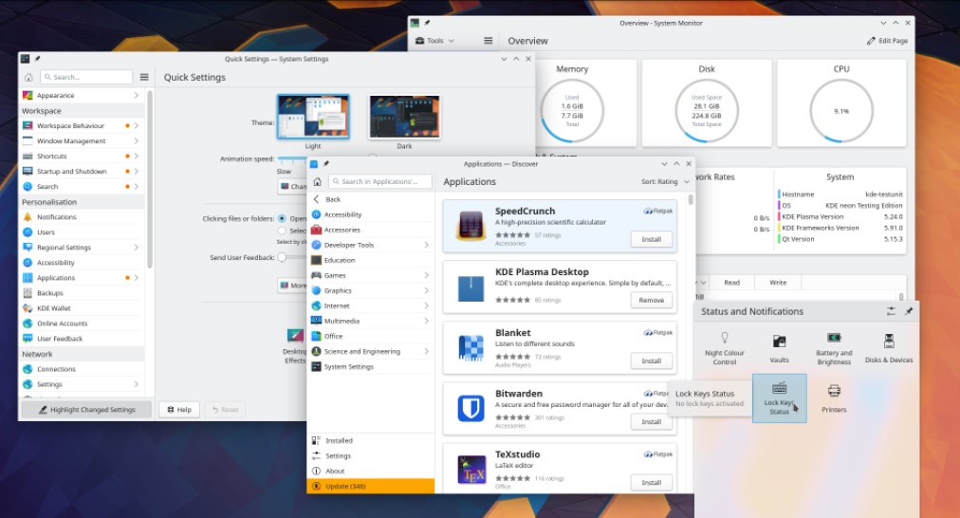Select the top 'Clicking files or folders' radio button

[282, 218]
